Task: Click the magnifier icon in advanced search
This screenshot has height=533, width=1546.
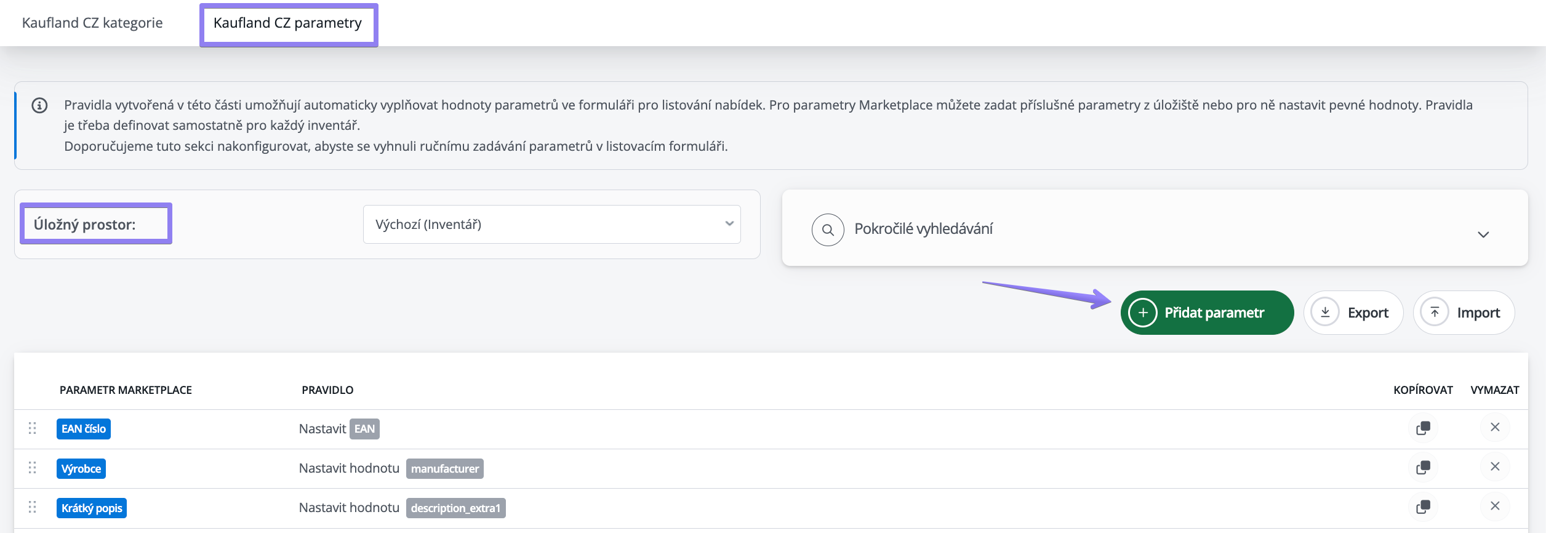Action: point(828,230)
